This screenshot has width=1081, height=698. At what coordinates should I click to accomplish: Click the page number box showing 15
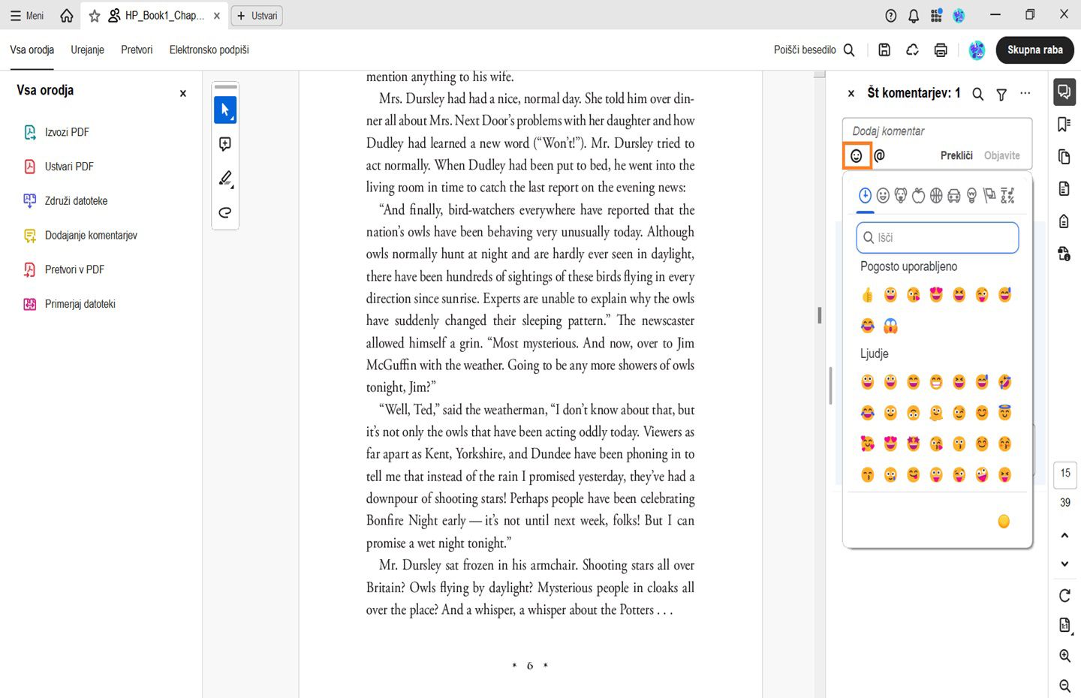pyautogui.click(x=1065, y=474)
